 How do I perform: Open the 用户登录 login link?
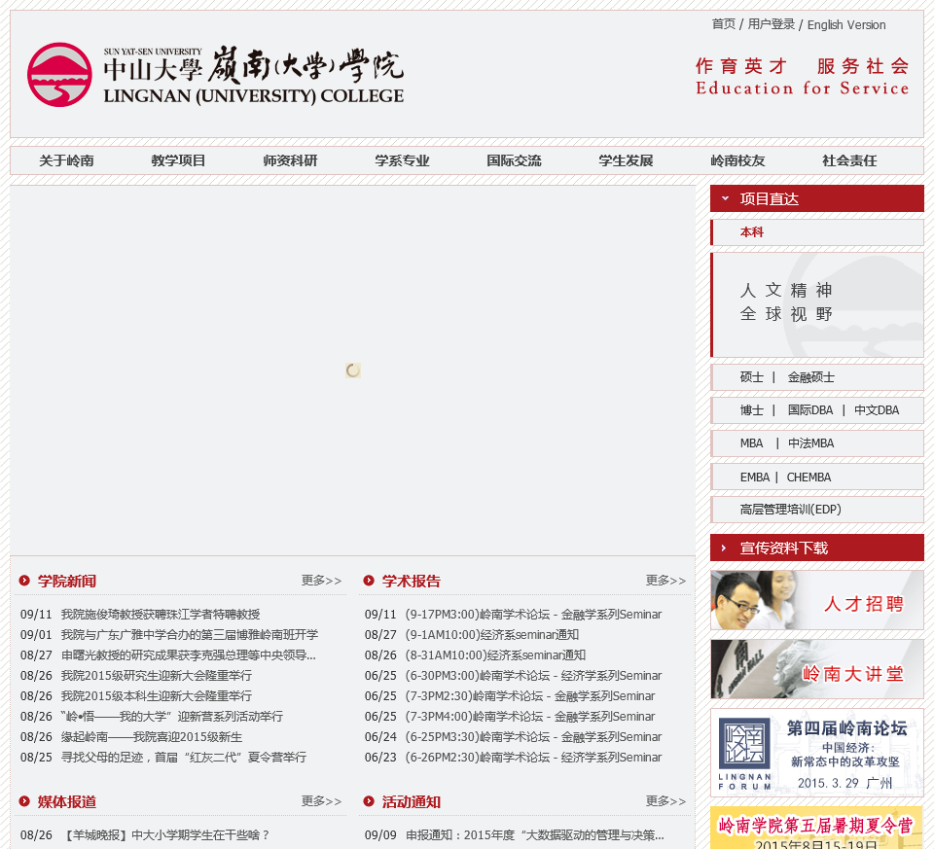(772, 24)
